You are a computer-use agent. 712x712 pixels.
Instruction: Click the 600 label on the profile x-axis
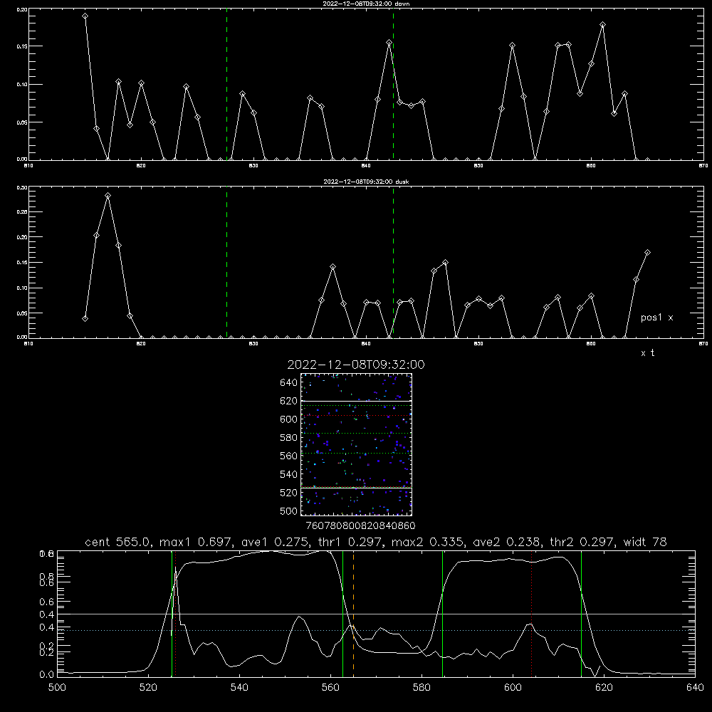(513, 688)
